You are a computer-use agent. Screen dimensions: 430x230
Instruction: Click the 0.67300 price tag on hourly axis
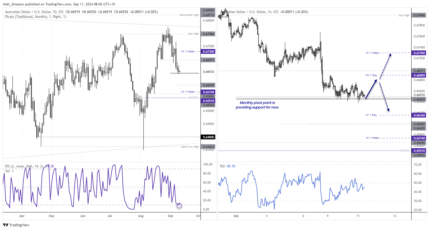(x=419, y=53)
